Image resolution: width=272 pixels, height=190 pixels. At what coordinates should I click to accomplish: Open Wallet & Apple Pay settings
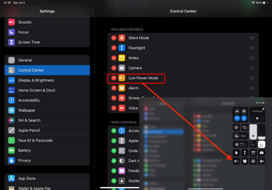point(47,187)
